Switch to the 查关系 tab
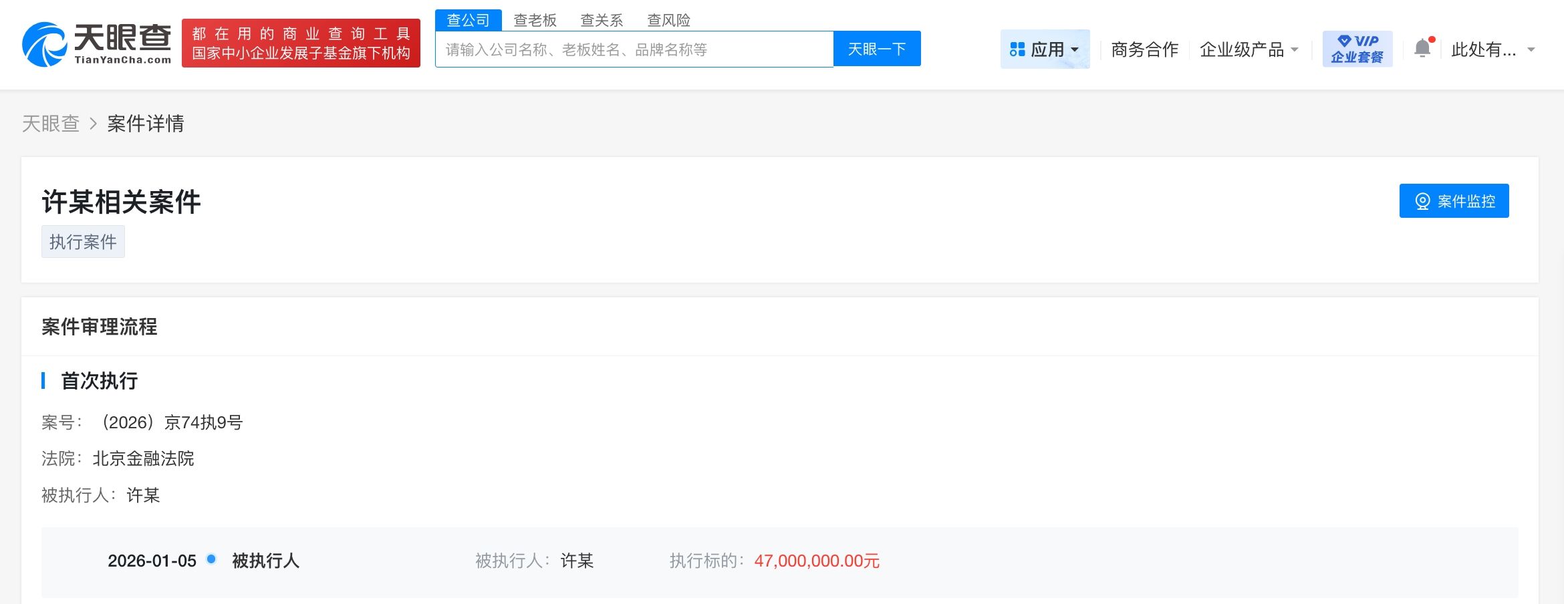This screenshot has width=1564, height=604. click(602, 20)
